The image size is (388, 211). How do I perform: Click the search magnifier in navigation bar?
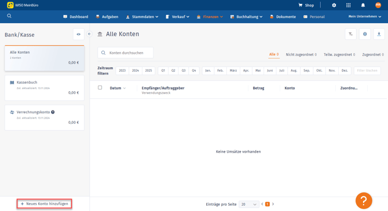(9, 16)
